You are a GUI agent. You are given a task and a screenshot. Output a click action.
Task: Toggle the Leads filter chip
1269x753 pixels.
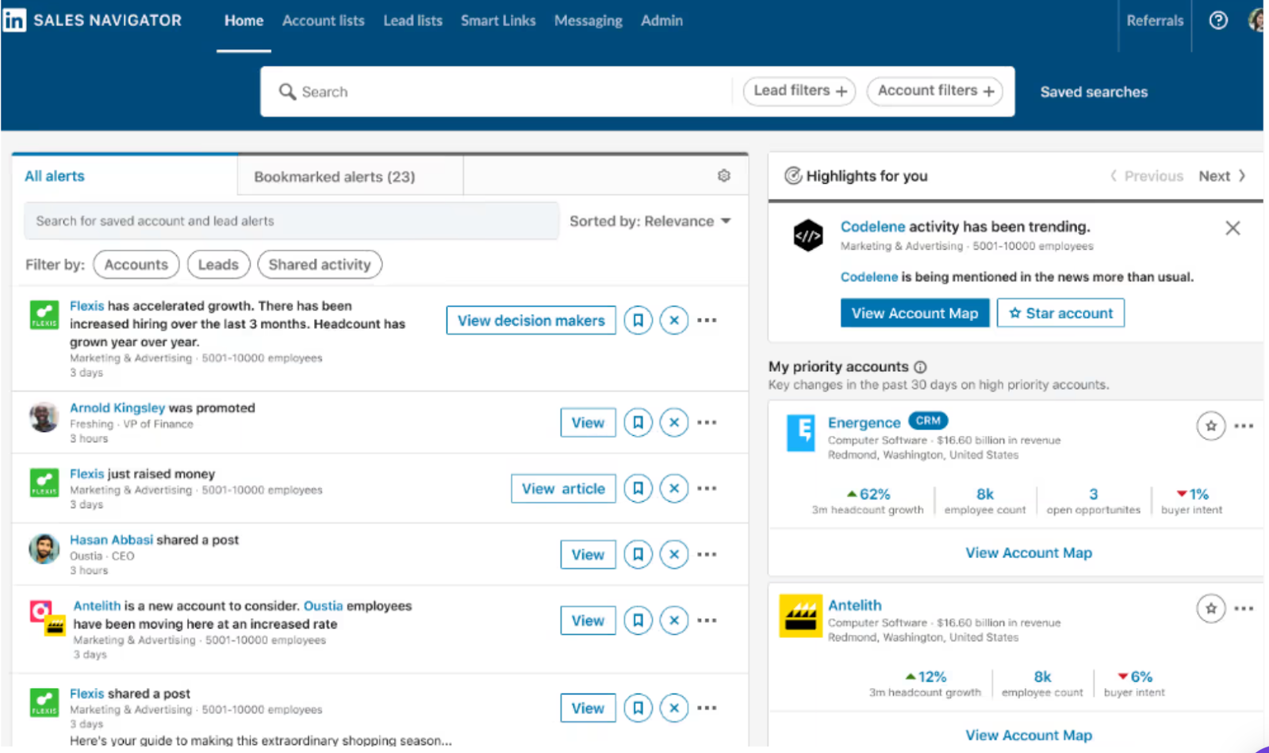(218, 265)
